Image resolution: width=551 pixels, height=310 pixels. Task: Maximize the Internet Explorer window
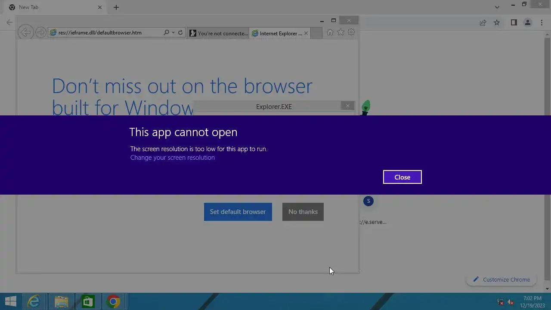[x=333, y=20]
